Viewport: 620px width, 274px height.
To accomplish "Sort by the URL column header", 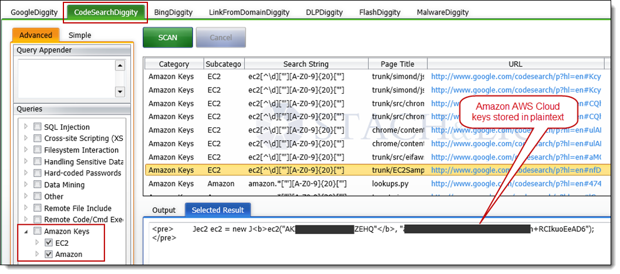I will [x=515, y=63].
